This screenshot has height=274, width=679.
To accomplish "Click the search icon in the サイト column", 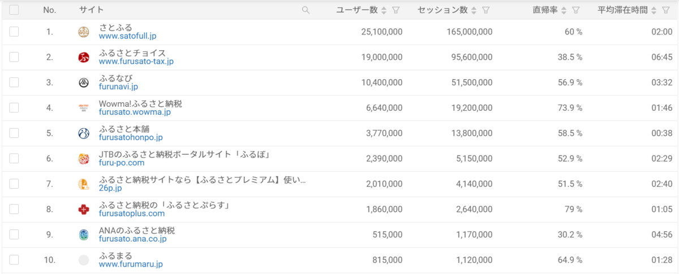I will [306, 10].
